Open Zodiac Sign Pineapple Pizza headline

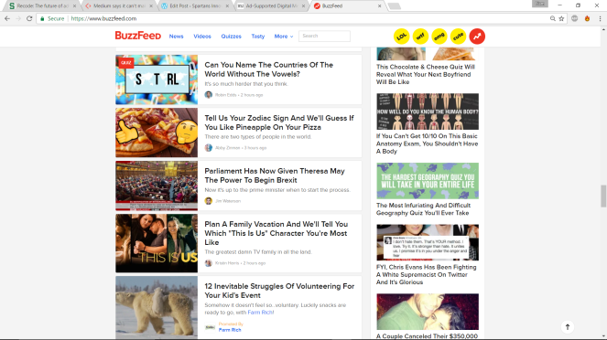coord(279,122)
